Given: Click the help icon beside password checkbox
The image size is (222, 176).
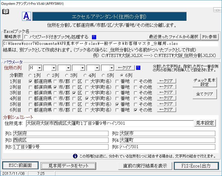Looking at the screenshot, I should (94, 37).
